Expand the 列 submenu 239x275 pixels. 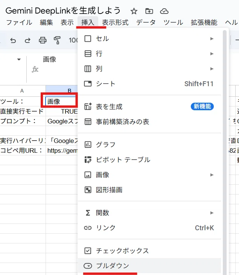[x=149, y=69]
